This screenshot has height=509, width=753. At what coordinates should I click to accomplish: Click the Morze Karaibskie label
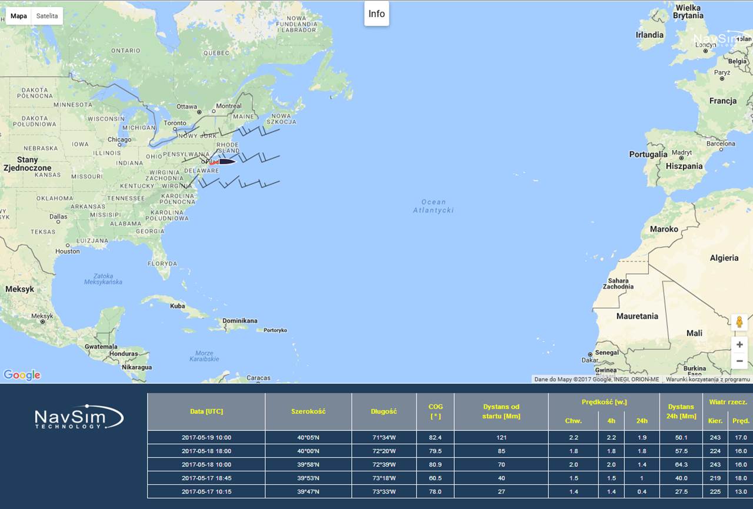pyautogui.click(x=204, y=356)
